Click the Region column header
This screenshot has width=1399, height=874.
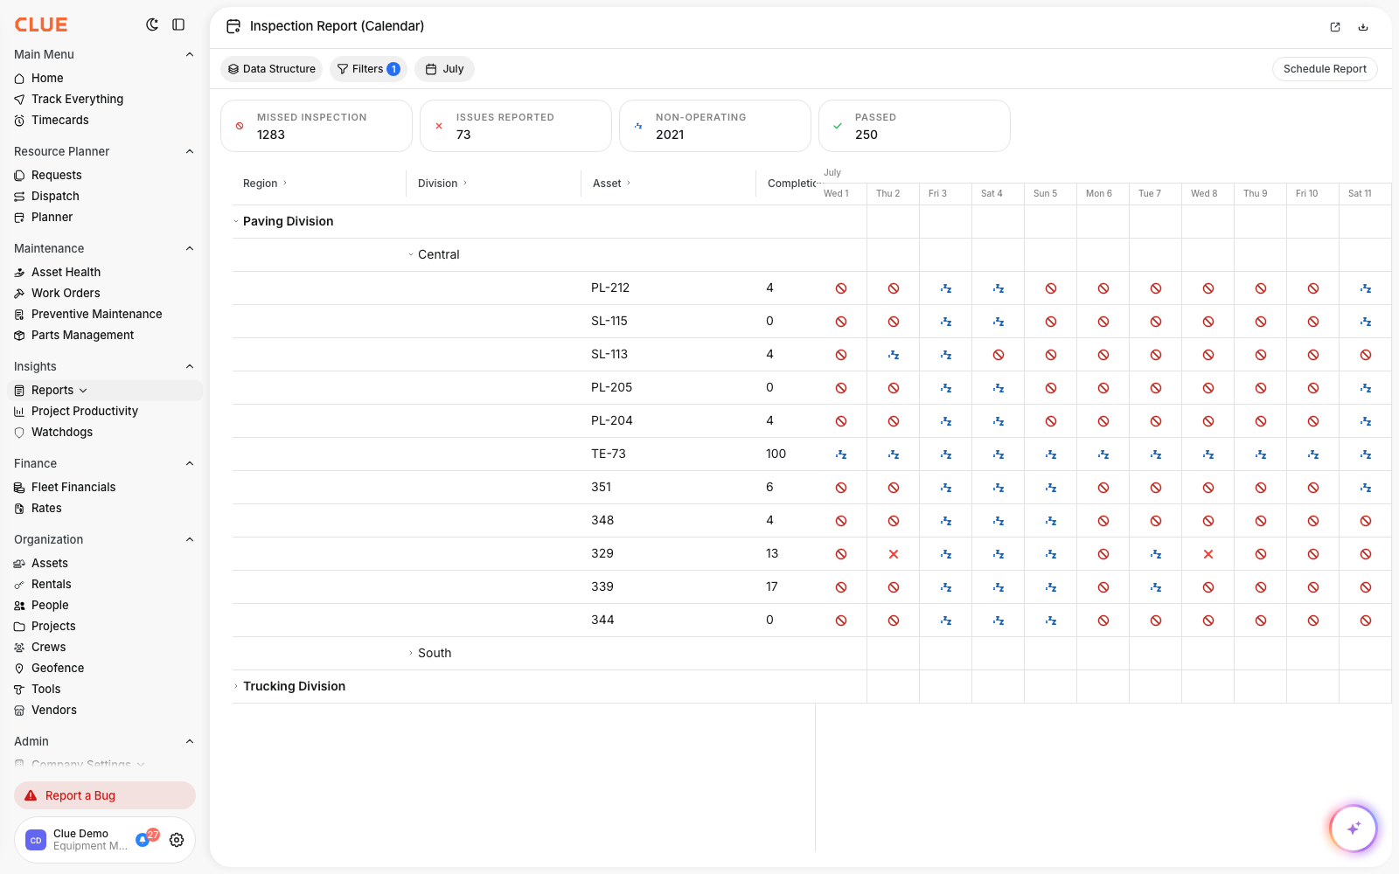pyautogui.click(x=261, y=184)
